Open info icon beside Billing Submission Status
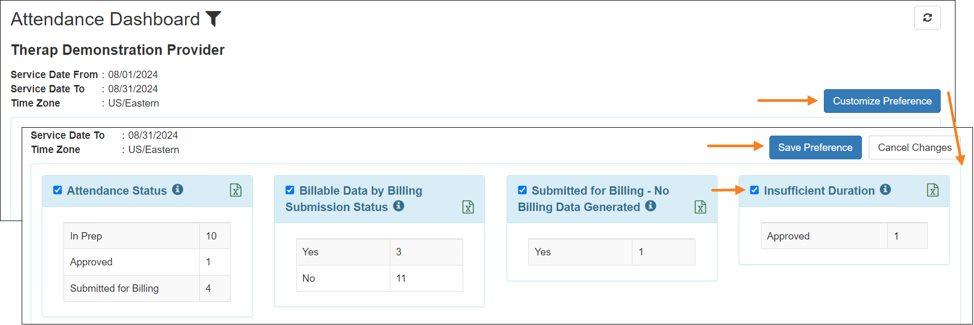 point(399,206)
